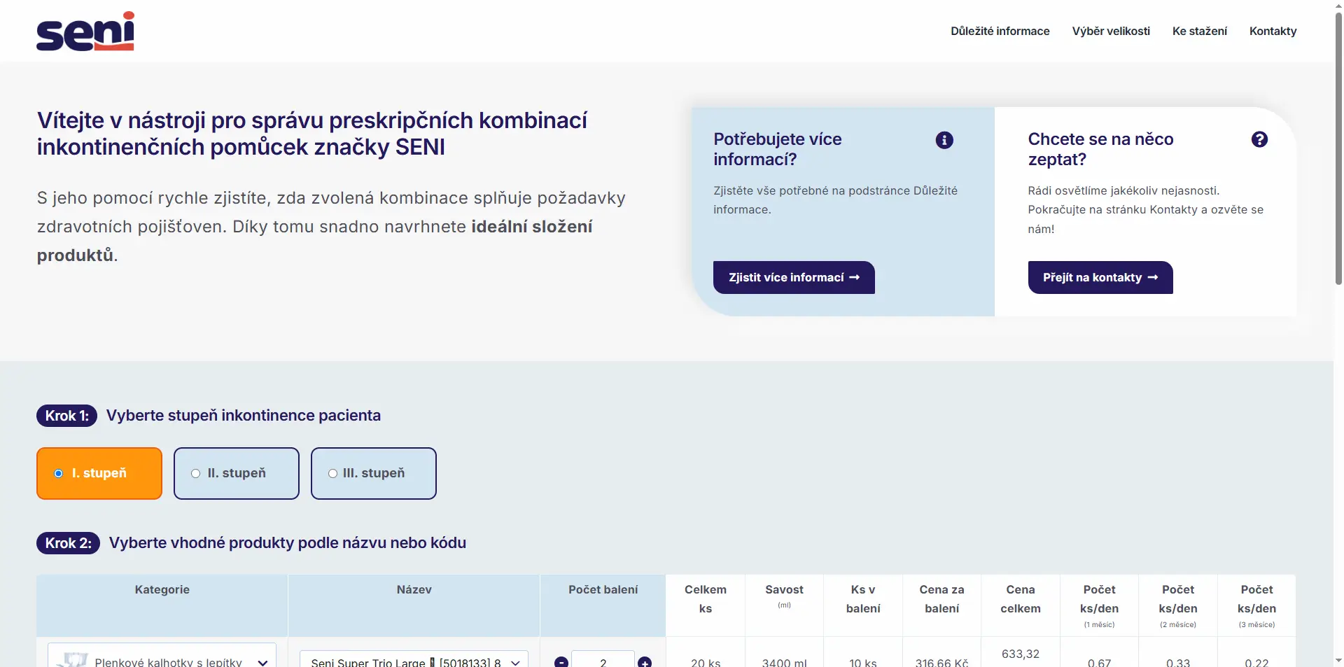Increase package count with plus icon
Image resolution: width=1344 pixels, height=667 pixels.
pos(645,661)
